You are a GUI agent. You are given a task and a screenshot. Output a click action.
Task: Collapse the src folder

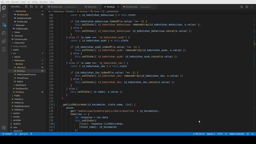[14, 53]
